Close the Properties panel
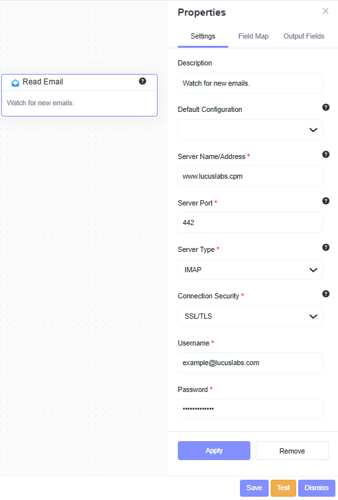Image resolution: width=338 pixels, height=500 pixels. tap(326, 11)
